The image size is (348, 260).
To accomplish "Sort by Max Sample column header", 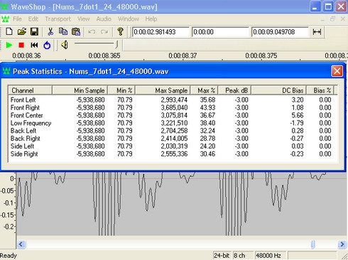I will coord(163,90).
